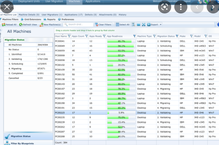Open the Filter By Blueprints panel
Viewport: 219px width, 145px height.
click(x=28, y=143)
